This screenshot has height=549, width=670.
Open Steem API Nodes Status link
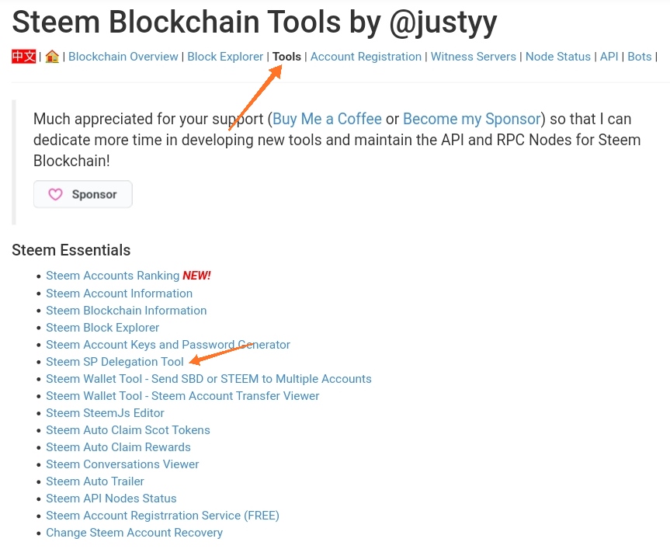[x=111, y=499]
